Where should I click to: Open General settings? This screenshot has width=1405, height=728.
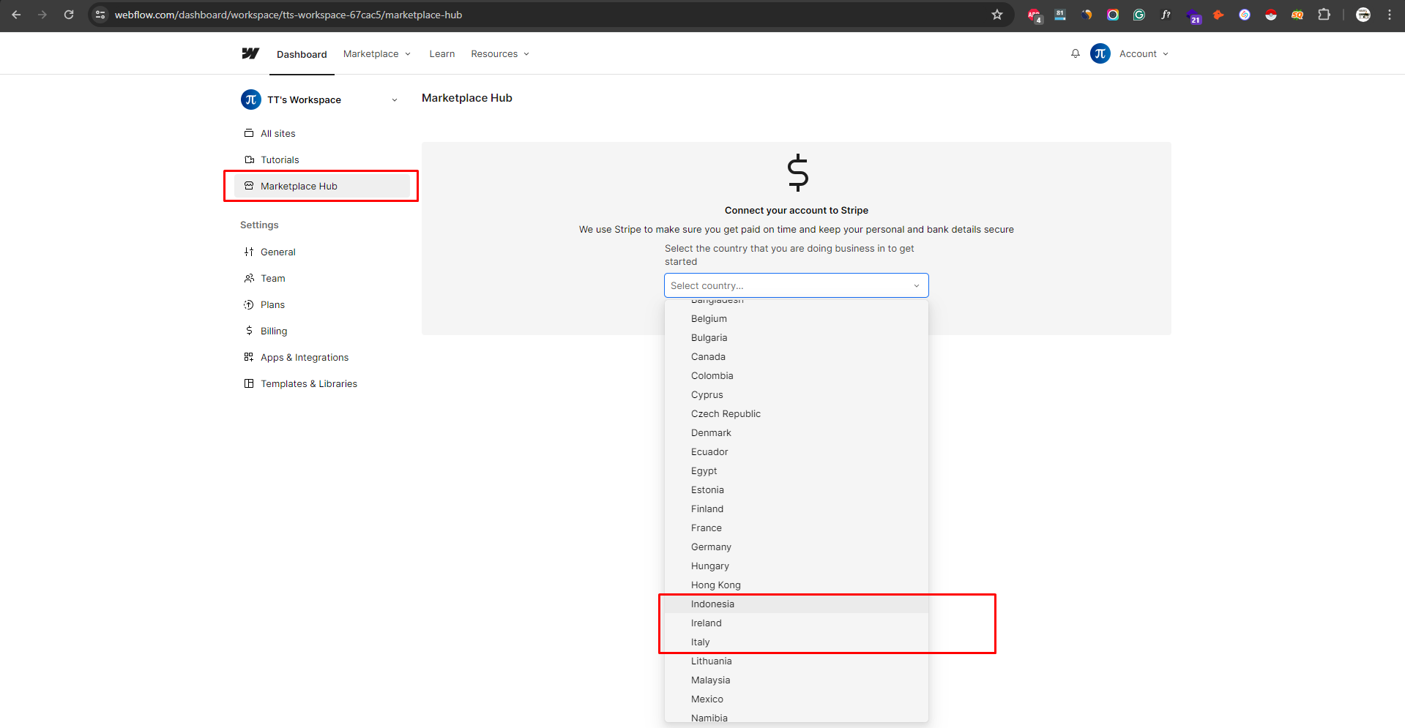click(322, 252)
